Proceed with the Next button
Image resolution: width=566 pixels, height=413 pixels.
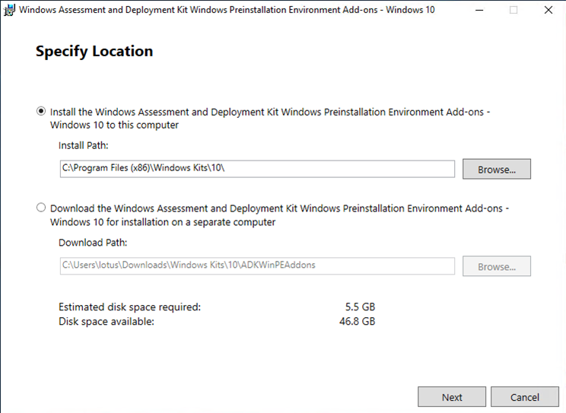tap(452, 397)
